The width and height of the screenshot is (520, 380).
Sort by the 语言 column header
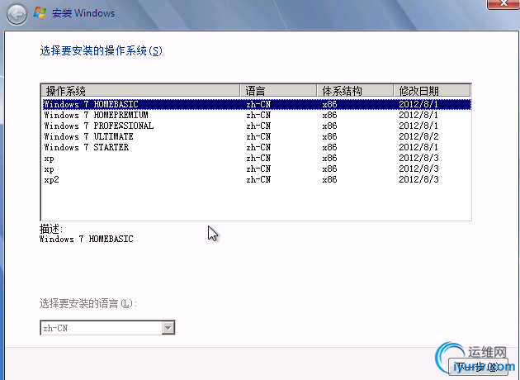[279, 91]
